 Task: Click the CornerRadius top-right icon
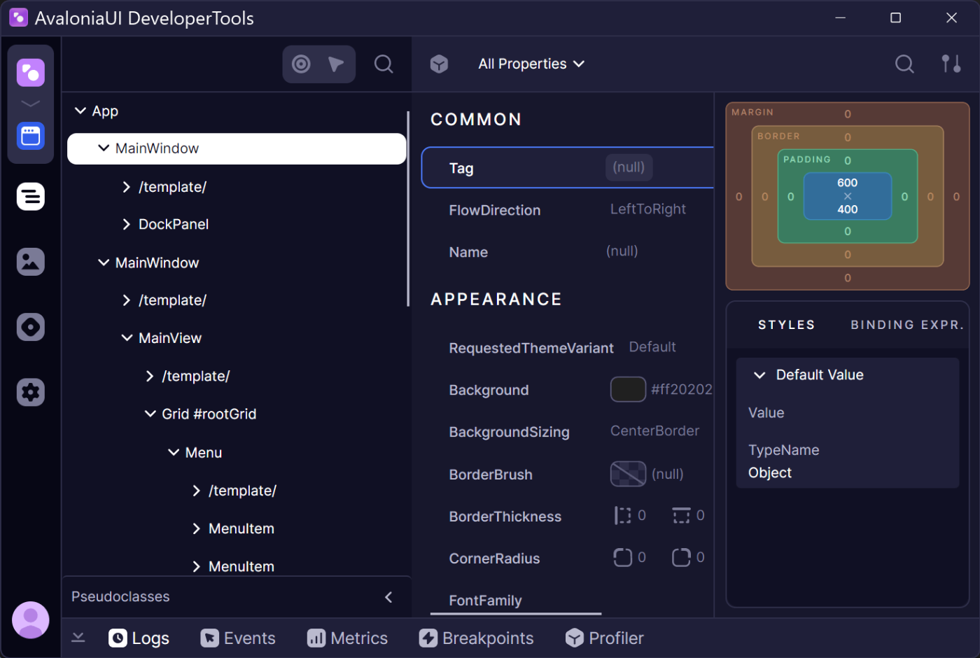pyautogui.click(x=681, y=558)
